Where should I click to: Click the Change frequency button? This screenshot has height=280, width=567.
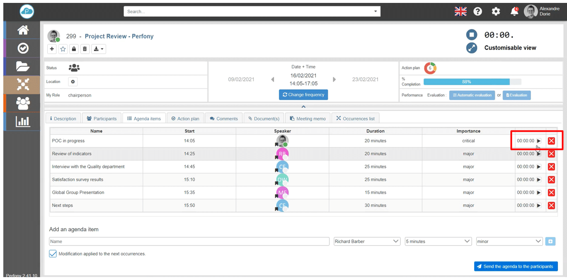(303, 95)
